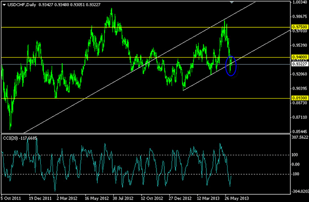Click the CCI -100 level label
Image resolution: width=309 pixels, height=202 pixels.
point(296,174)
